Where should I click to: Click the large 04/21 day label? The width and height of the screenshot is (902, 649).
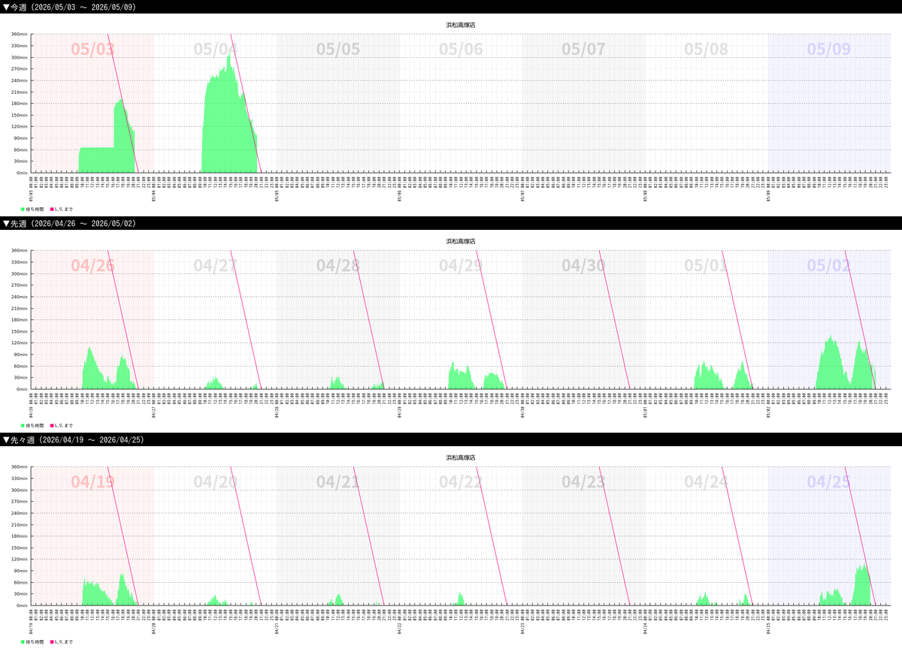[x=338, y=482]
